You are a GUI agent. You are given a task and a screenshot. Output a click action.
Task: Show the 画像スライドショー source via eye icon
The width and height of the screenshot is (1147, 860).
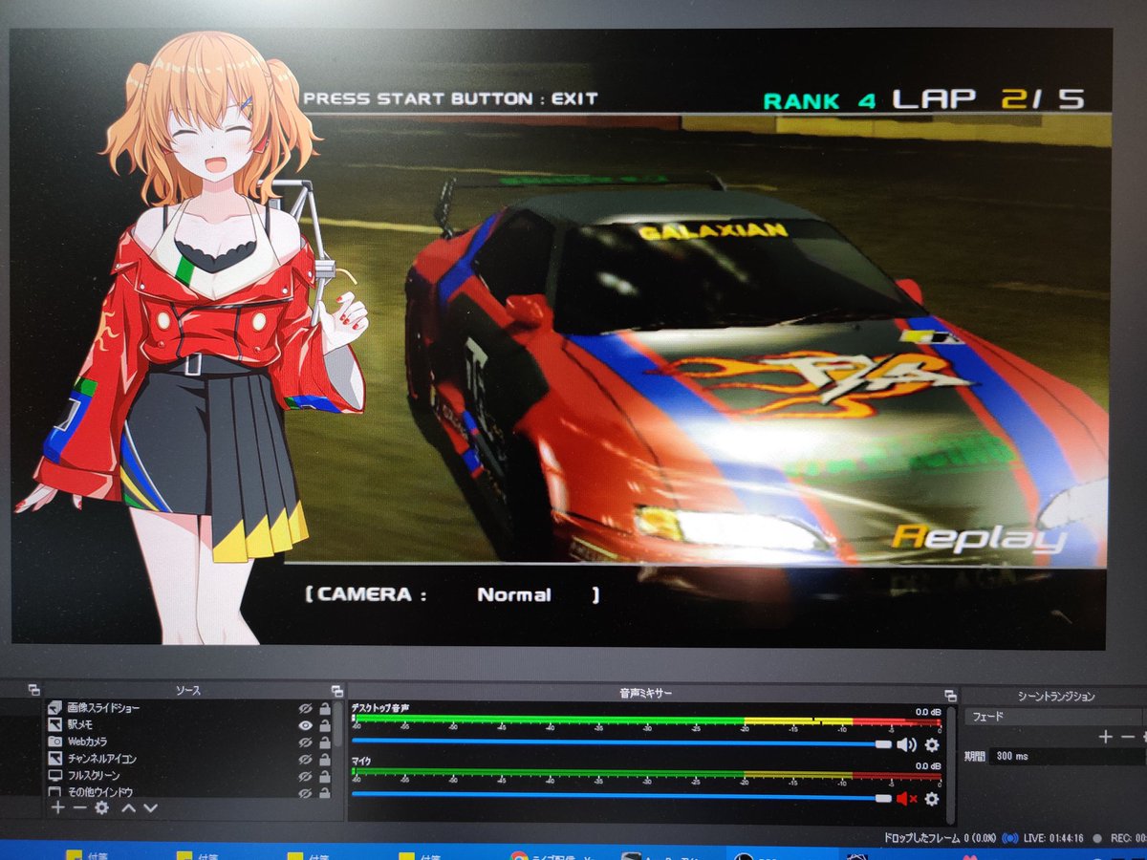tap(305, 708)
